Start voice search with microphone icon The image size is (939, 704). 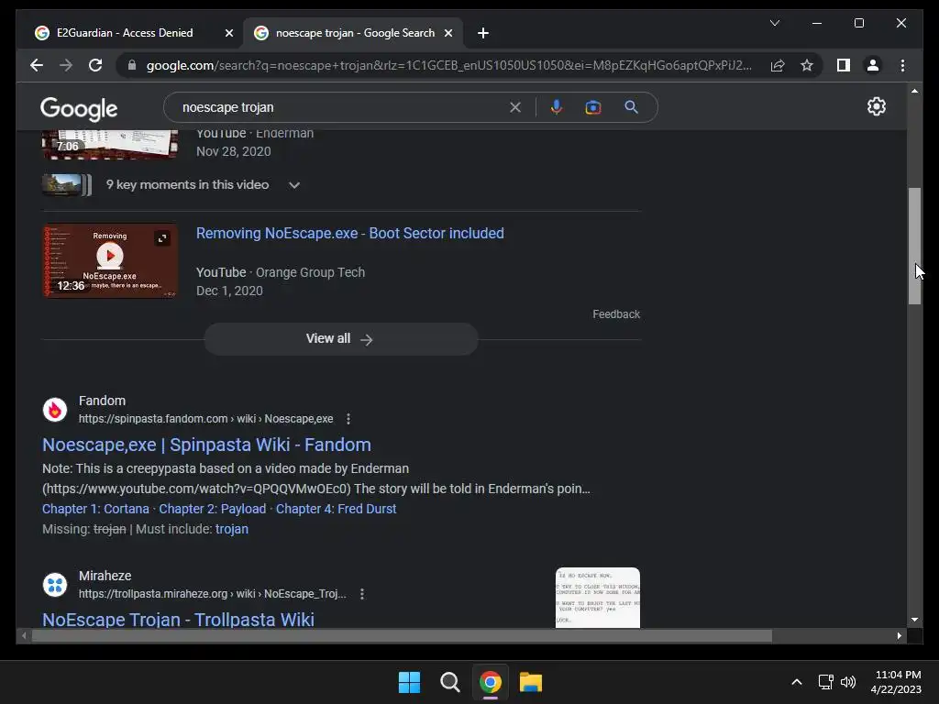[x=557, y=107]
